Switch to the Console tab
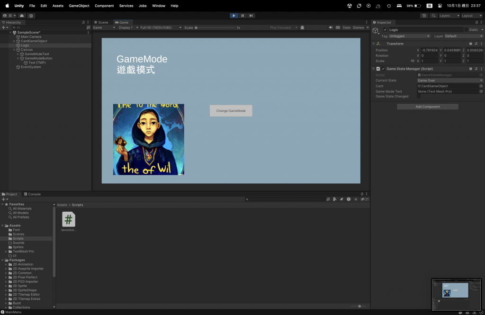This screenshot has height=315, width=485. coord(33,194)
